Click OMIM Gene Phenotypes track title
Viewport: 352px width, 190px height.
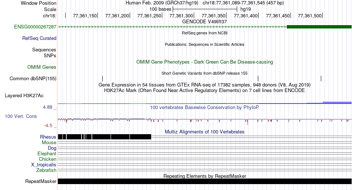205,62
